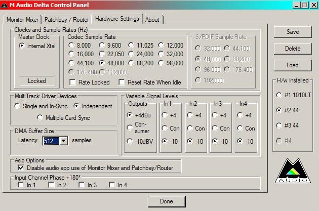Close the Delta Control Panel window

(313, 5)
